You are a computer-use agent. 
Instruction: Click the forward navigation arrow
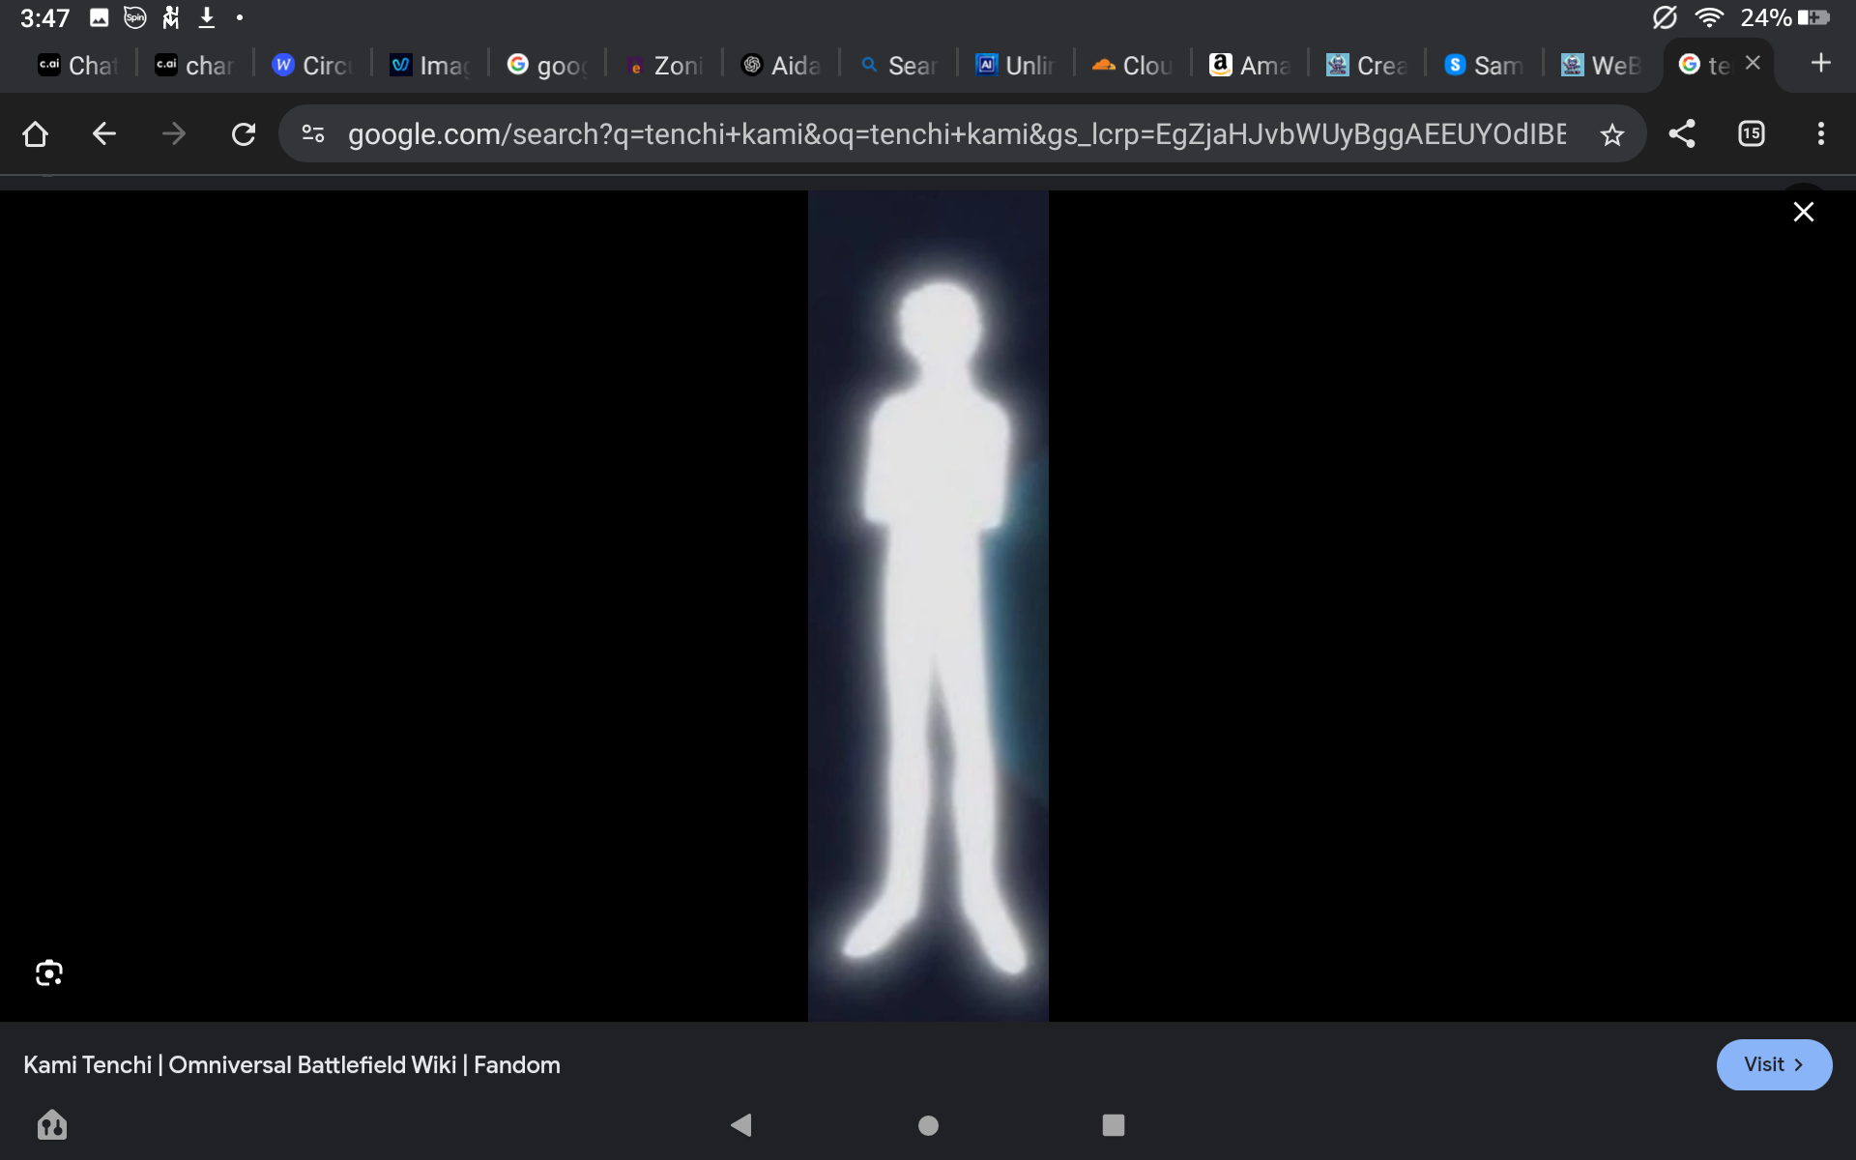tap(174, 133)
